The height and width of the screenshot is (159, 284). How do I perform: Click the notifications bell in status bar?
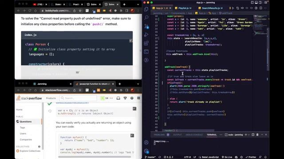coord(265,157)
